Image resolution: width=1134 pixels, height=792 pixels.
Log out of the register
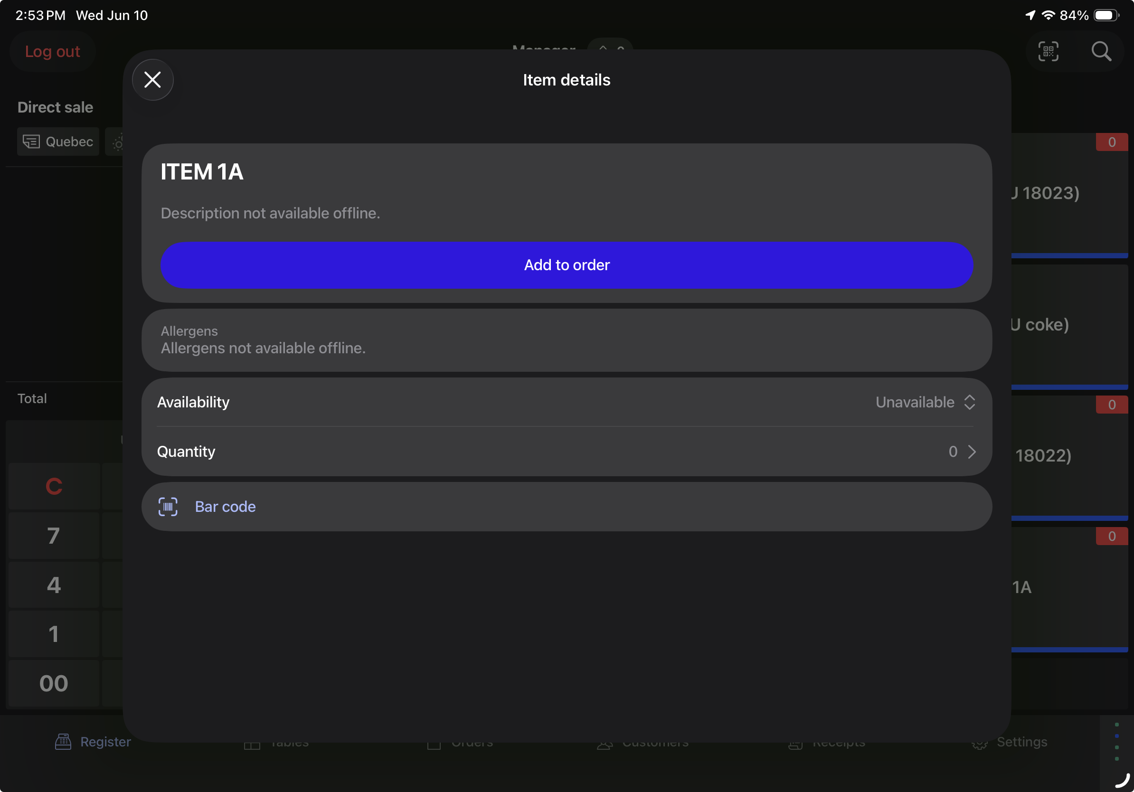click(52, 51)
